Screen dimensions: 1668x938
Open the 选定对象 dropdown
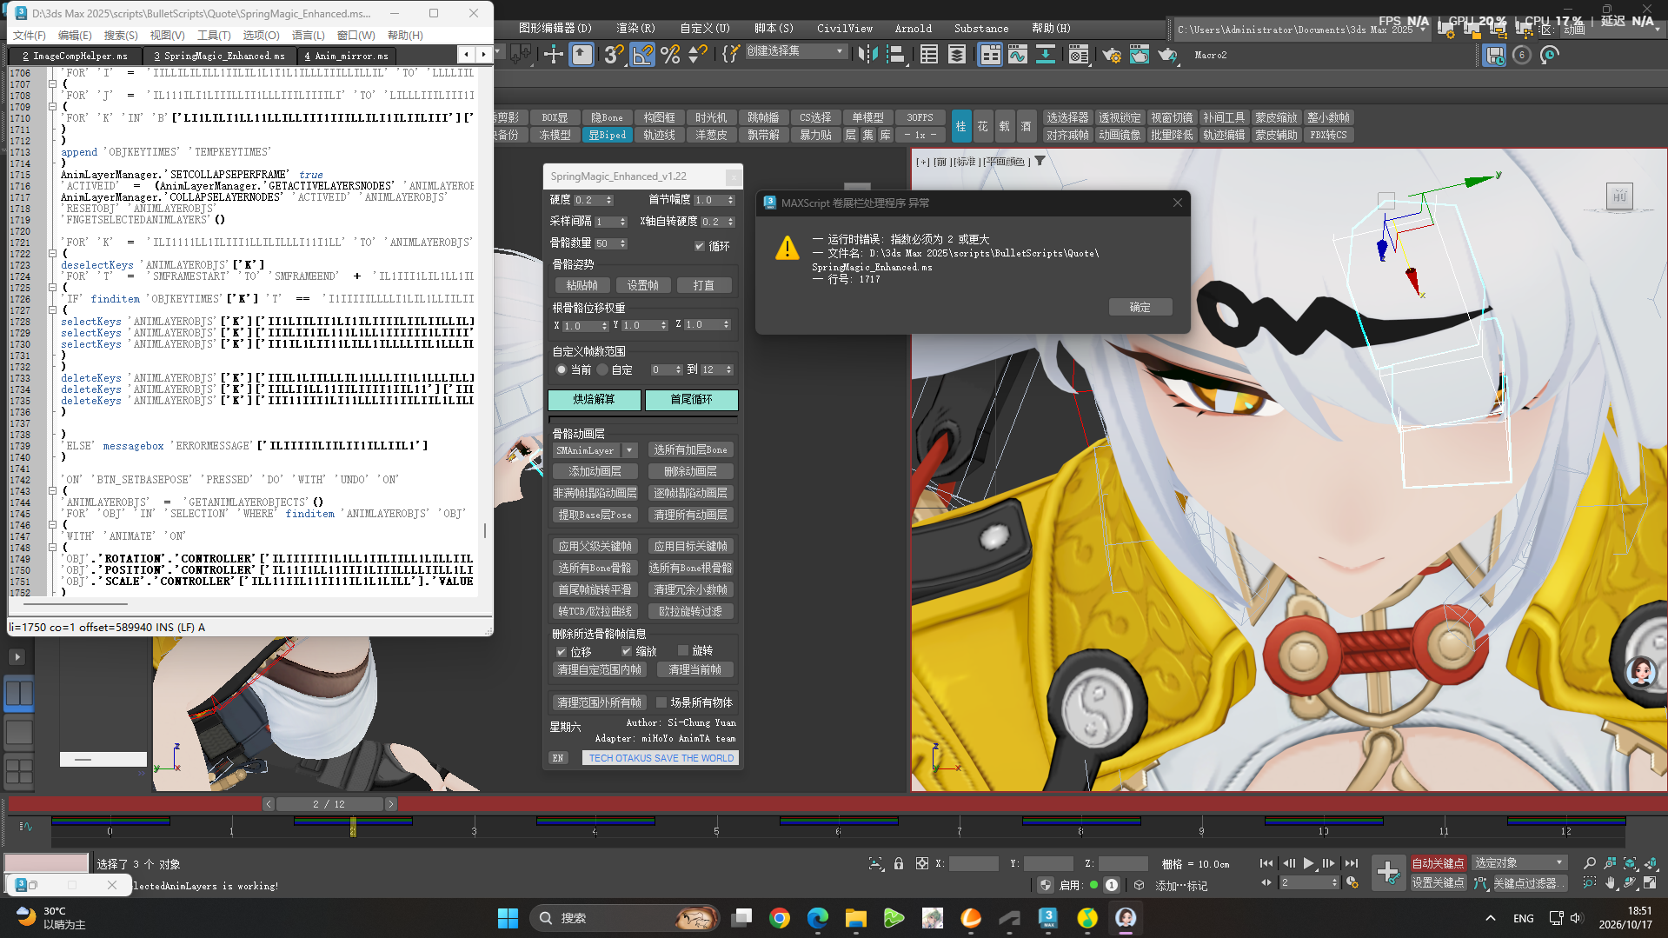coord(1521,863)
